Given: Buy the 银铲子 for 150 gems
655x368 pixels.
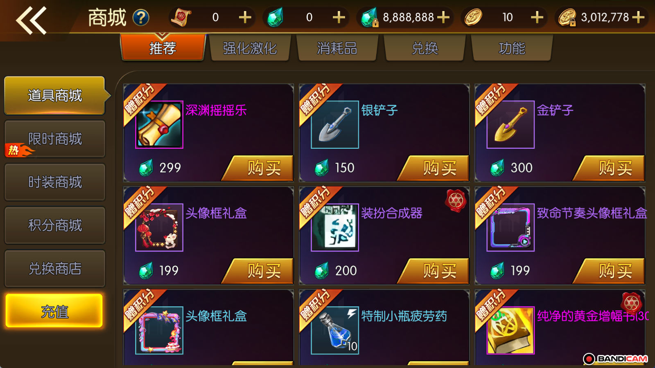Looking at the screenshot, I should [x=434, y=168].
